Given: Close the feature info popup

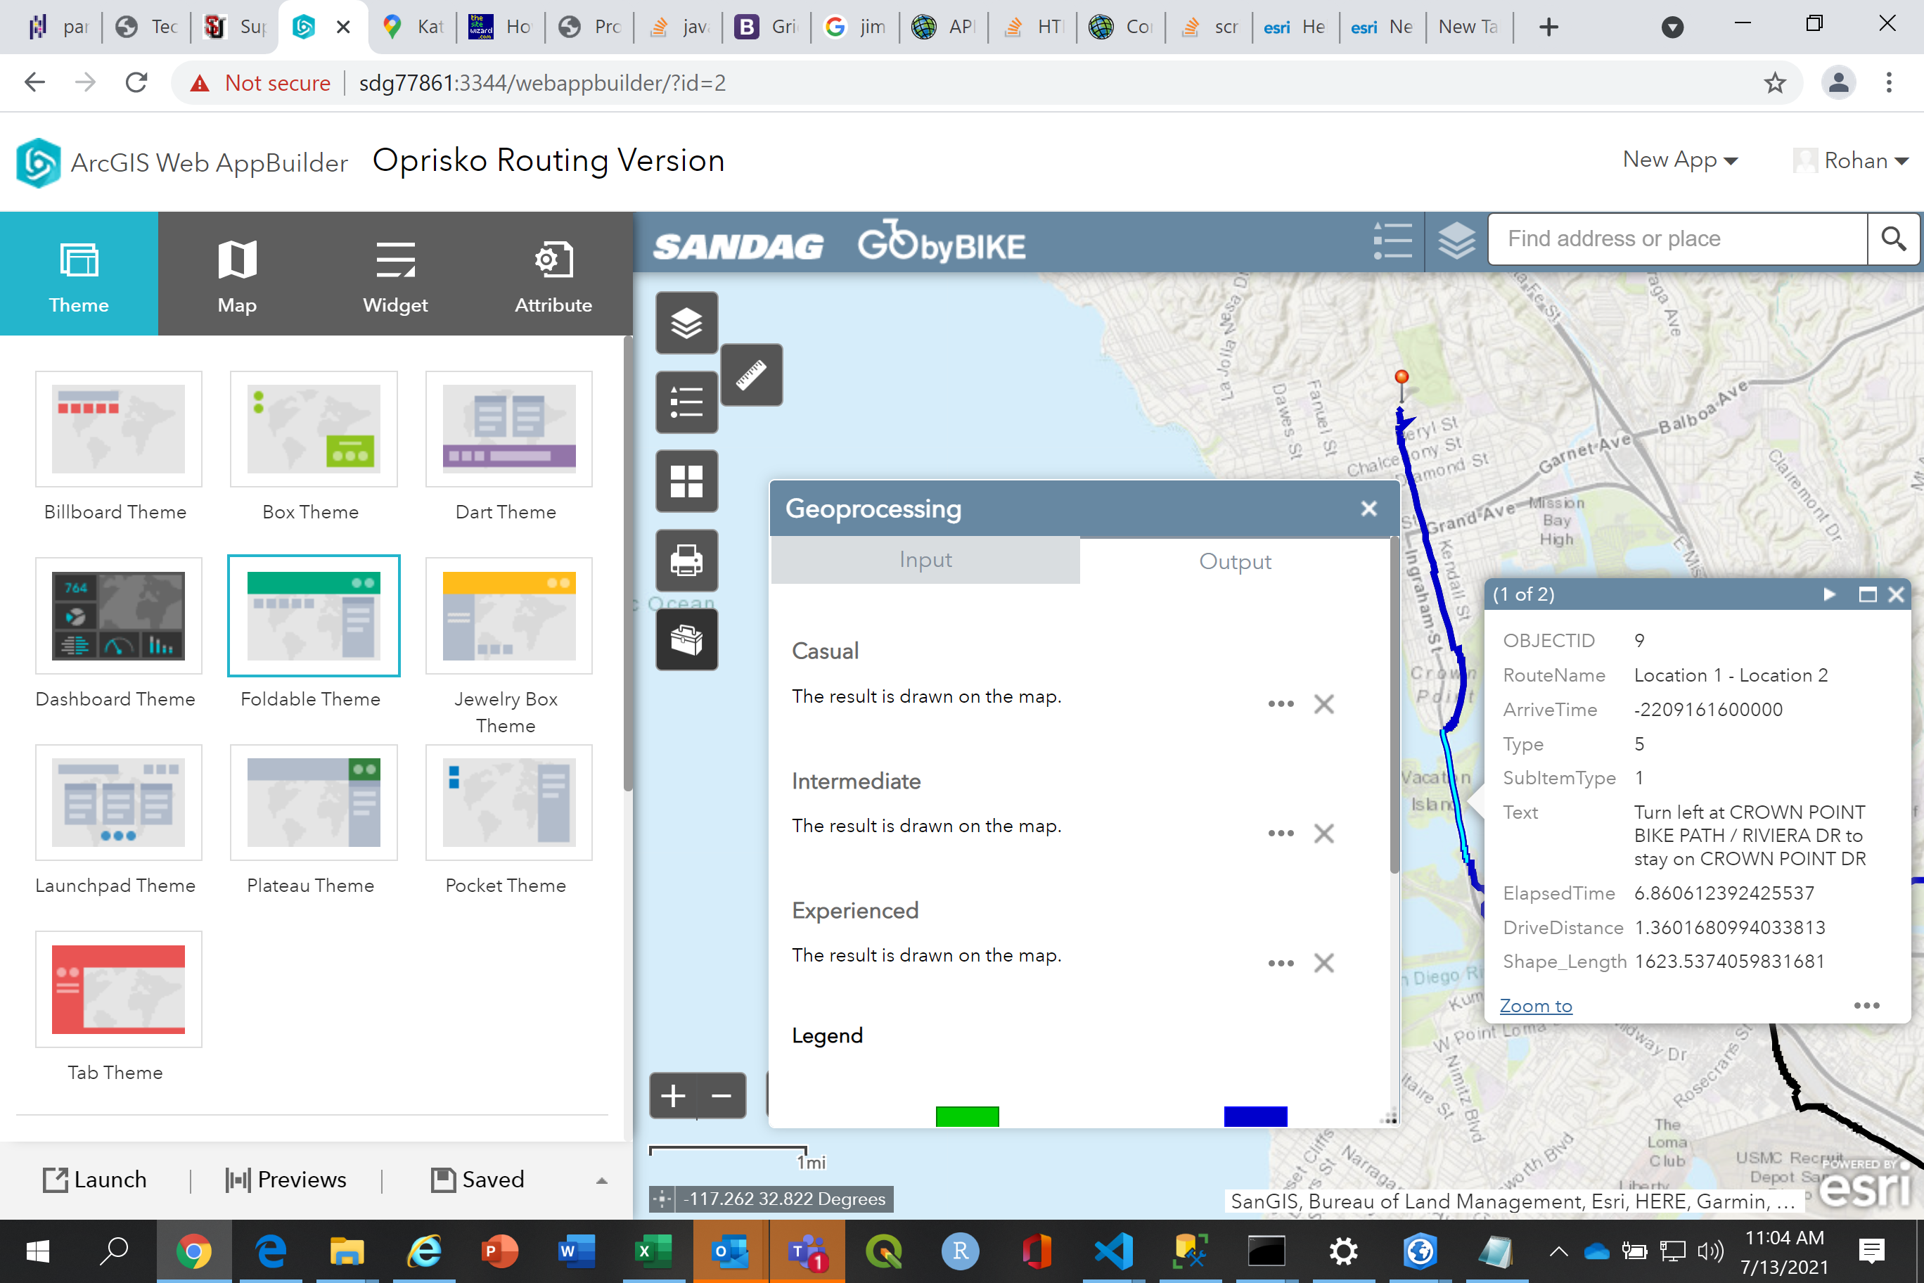Looking at the screenshot, I should click(x=1896, y=594).
